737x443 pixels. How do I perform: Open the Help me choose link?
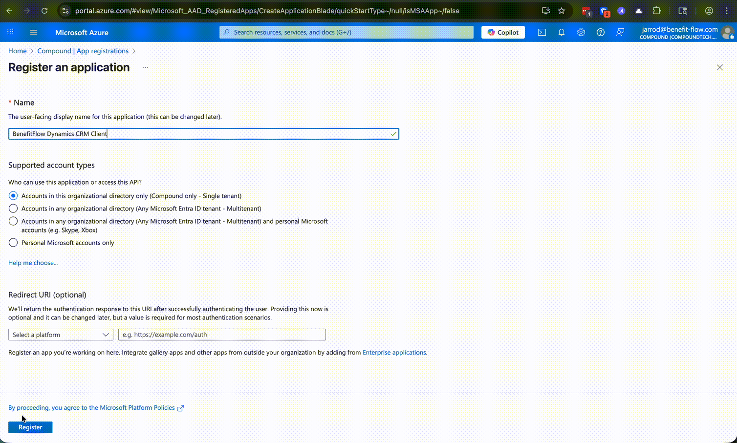33,262
